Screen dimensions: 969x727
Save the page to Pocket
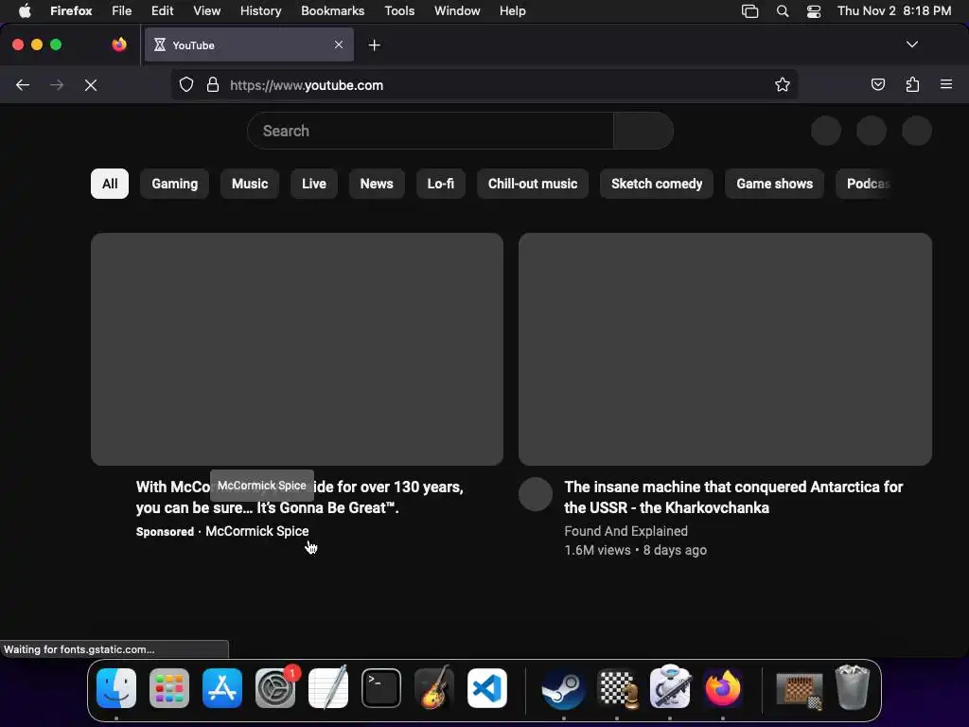point(877,84)
